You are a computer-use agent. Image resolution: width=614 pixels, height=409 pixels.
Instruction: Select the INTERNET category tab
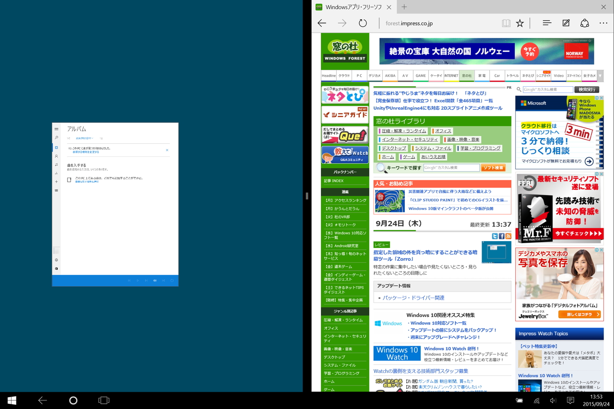451,75
